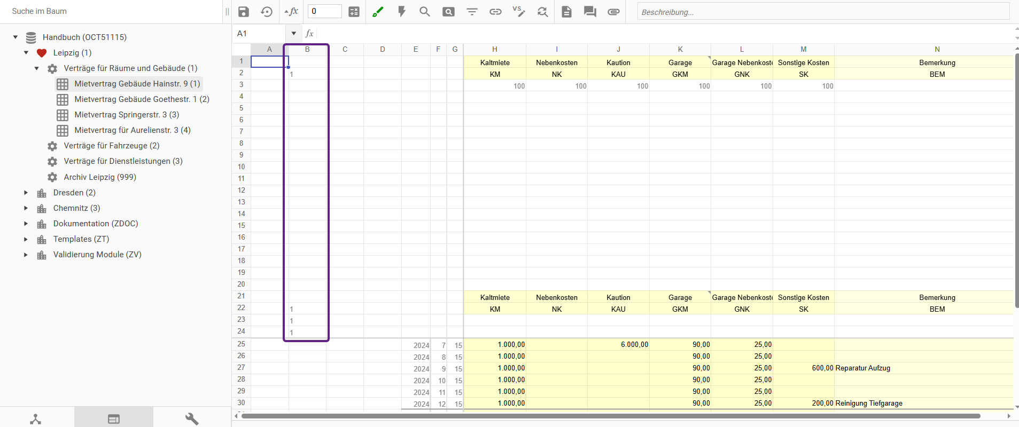Select Verträge für Fahrzeuge (2)
The image size is (1019, 427).
111,146
